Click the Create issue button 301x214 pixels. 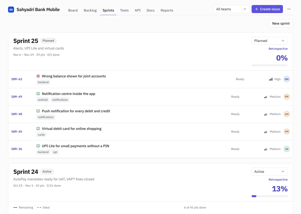[x=267, y=9]
